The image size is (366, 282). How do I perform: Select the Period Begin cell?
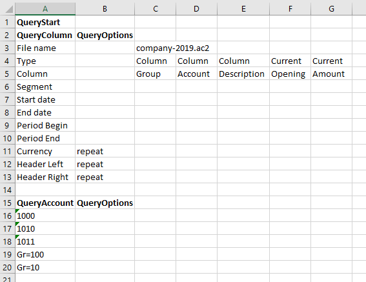coord(45,126)
